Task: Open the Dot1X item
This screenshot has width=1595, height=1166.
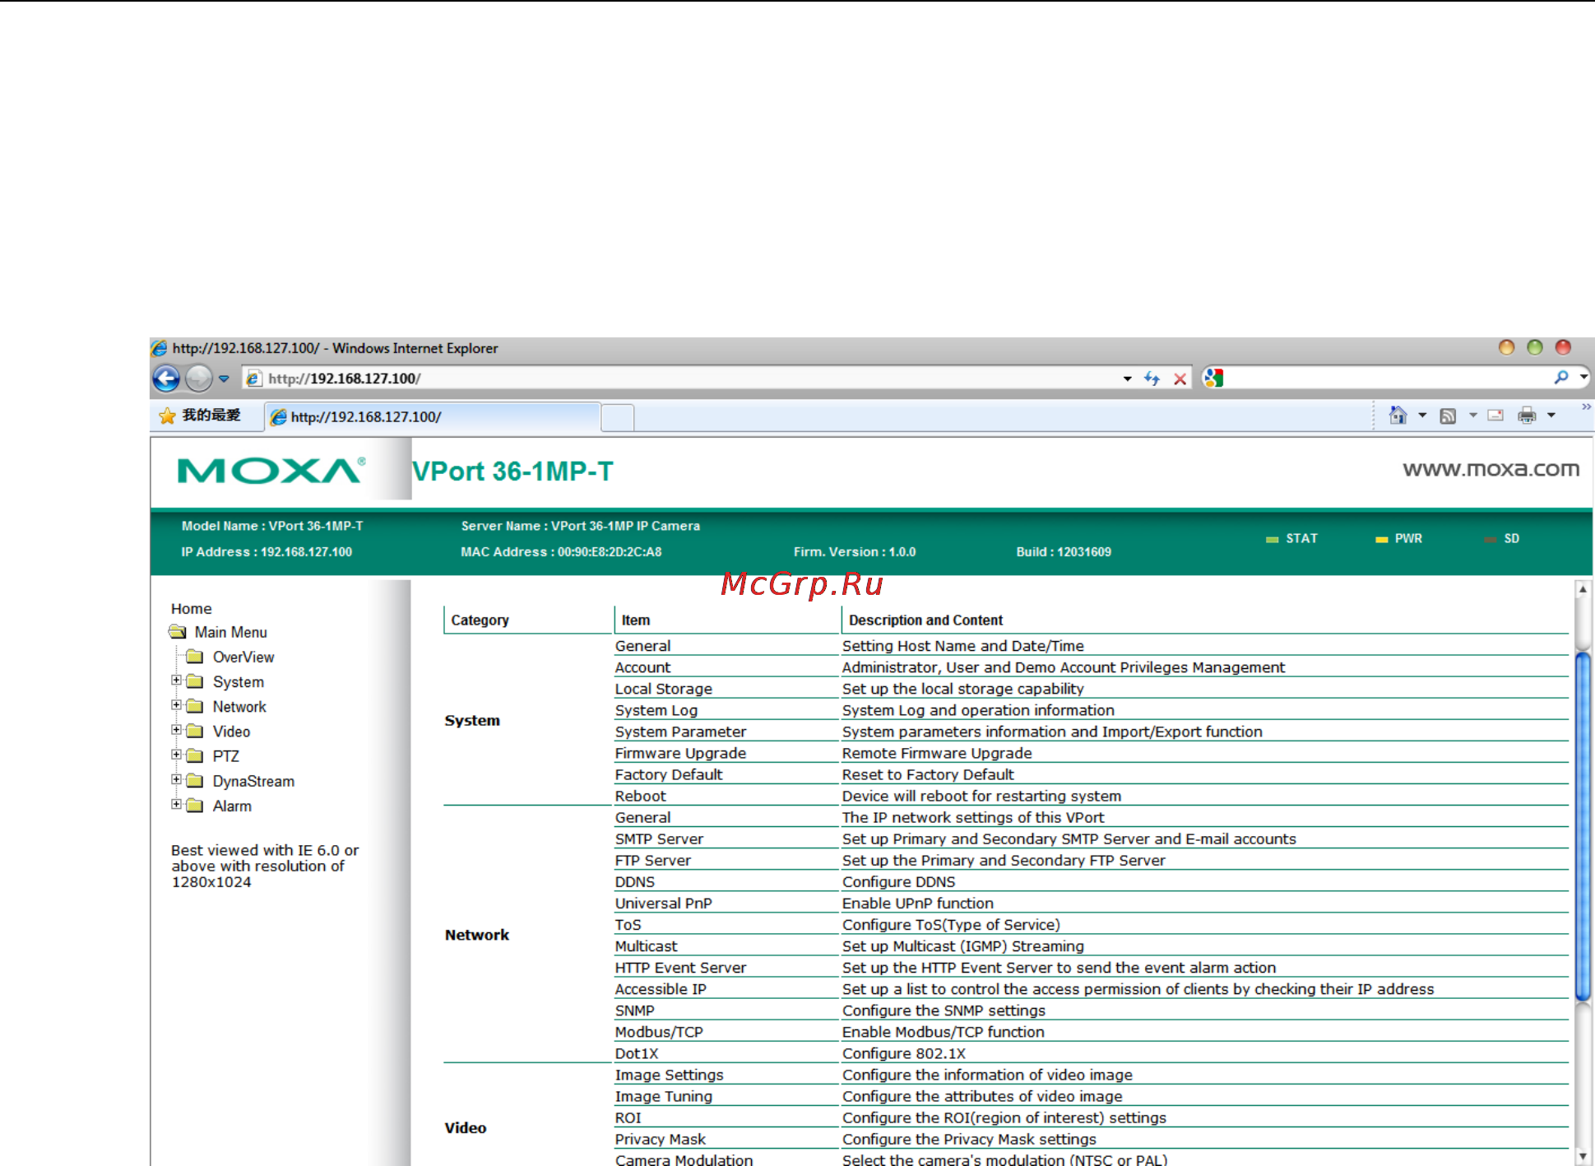Action: click(637, 1053)
